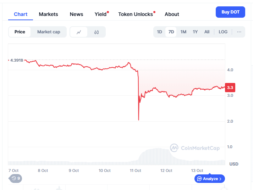253x190 pixels.
Task: Go to the About tab
Action: pyautogui.click(x=172, y=14)
